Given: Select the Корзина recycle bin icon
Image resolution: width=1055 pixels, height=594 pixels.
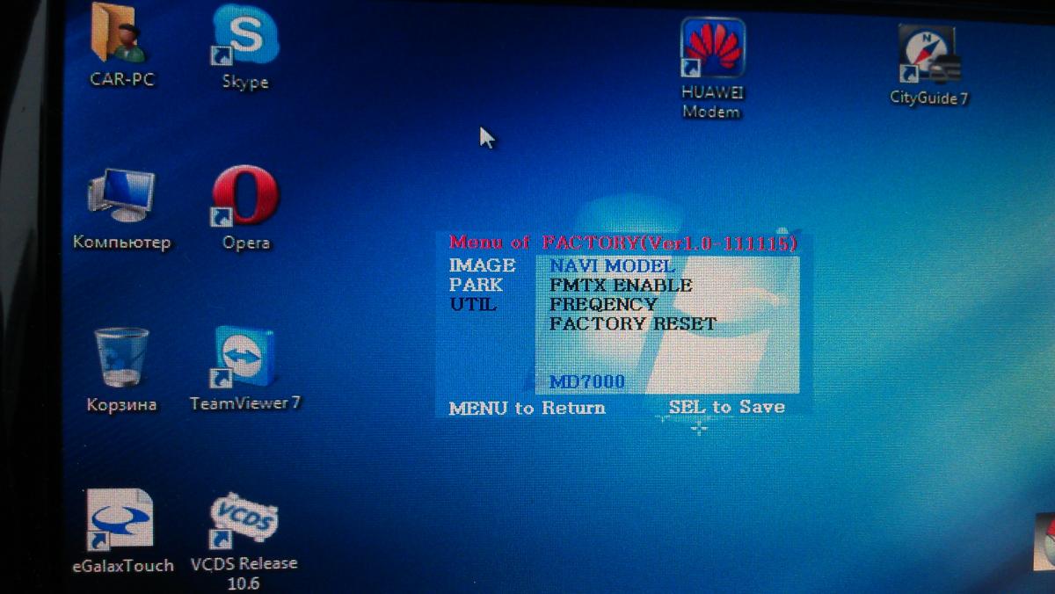Looking at the screenshot, I should tap(121, 359).
